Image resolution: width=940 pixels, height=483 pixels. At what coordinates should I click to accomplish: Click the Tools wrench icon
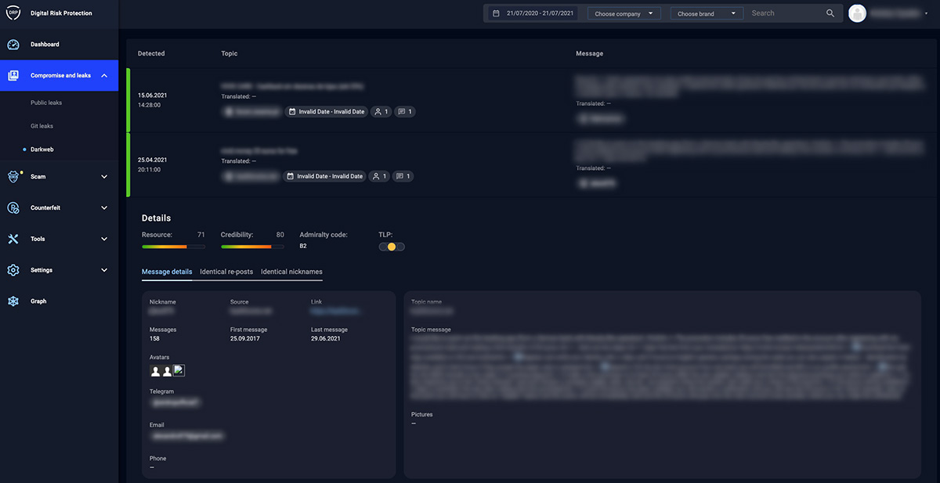click(13, 239)
